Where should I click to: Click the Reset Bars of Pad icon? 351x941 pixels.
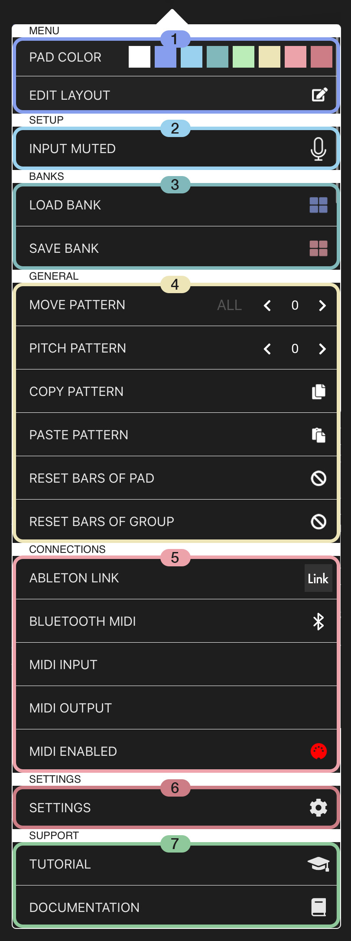pyautogui.click(x=318, y=478)
